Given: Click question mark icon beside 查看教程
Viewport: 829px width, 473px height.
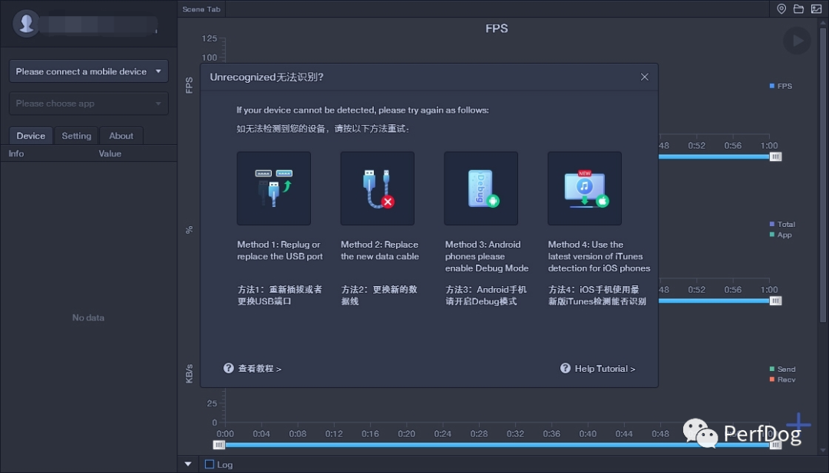Looking at the screenshot, I should (229, 368).
